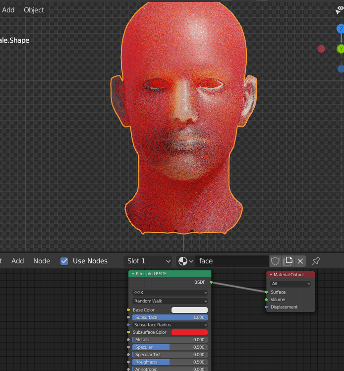Open the red Subsurface Color swatch

(x=189, y=332)
